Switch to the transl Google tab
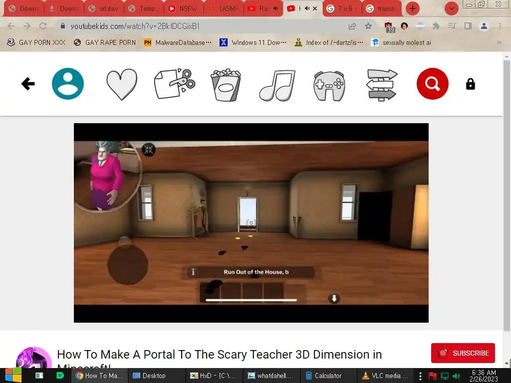Screen dimensions: 511x383 tap(381, 9)
